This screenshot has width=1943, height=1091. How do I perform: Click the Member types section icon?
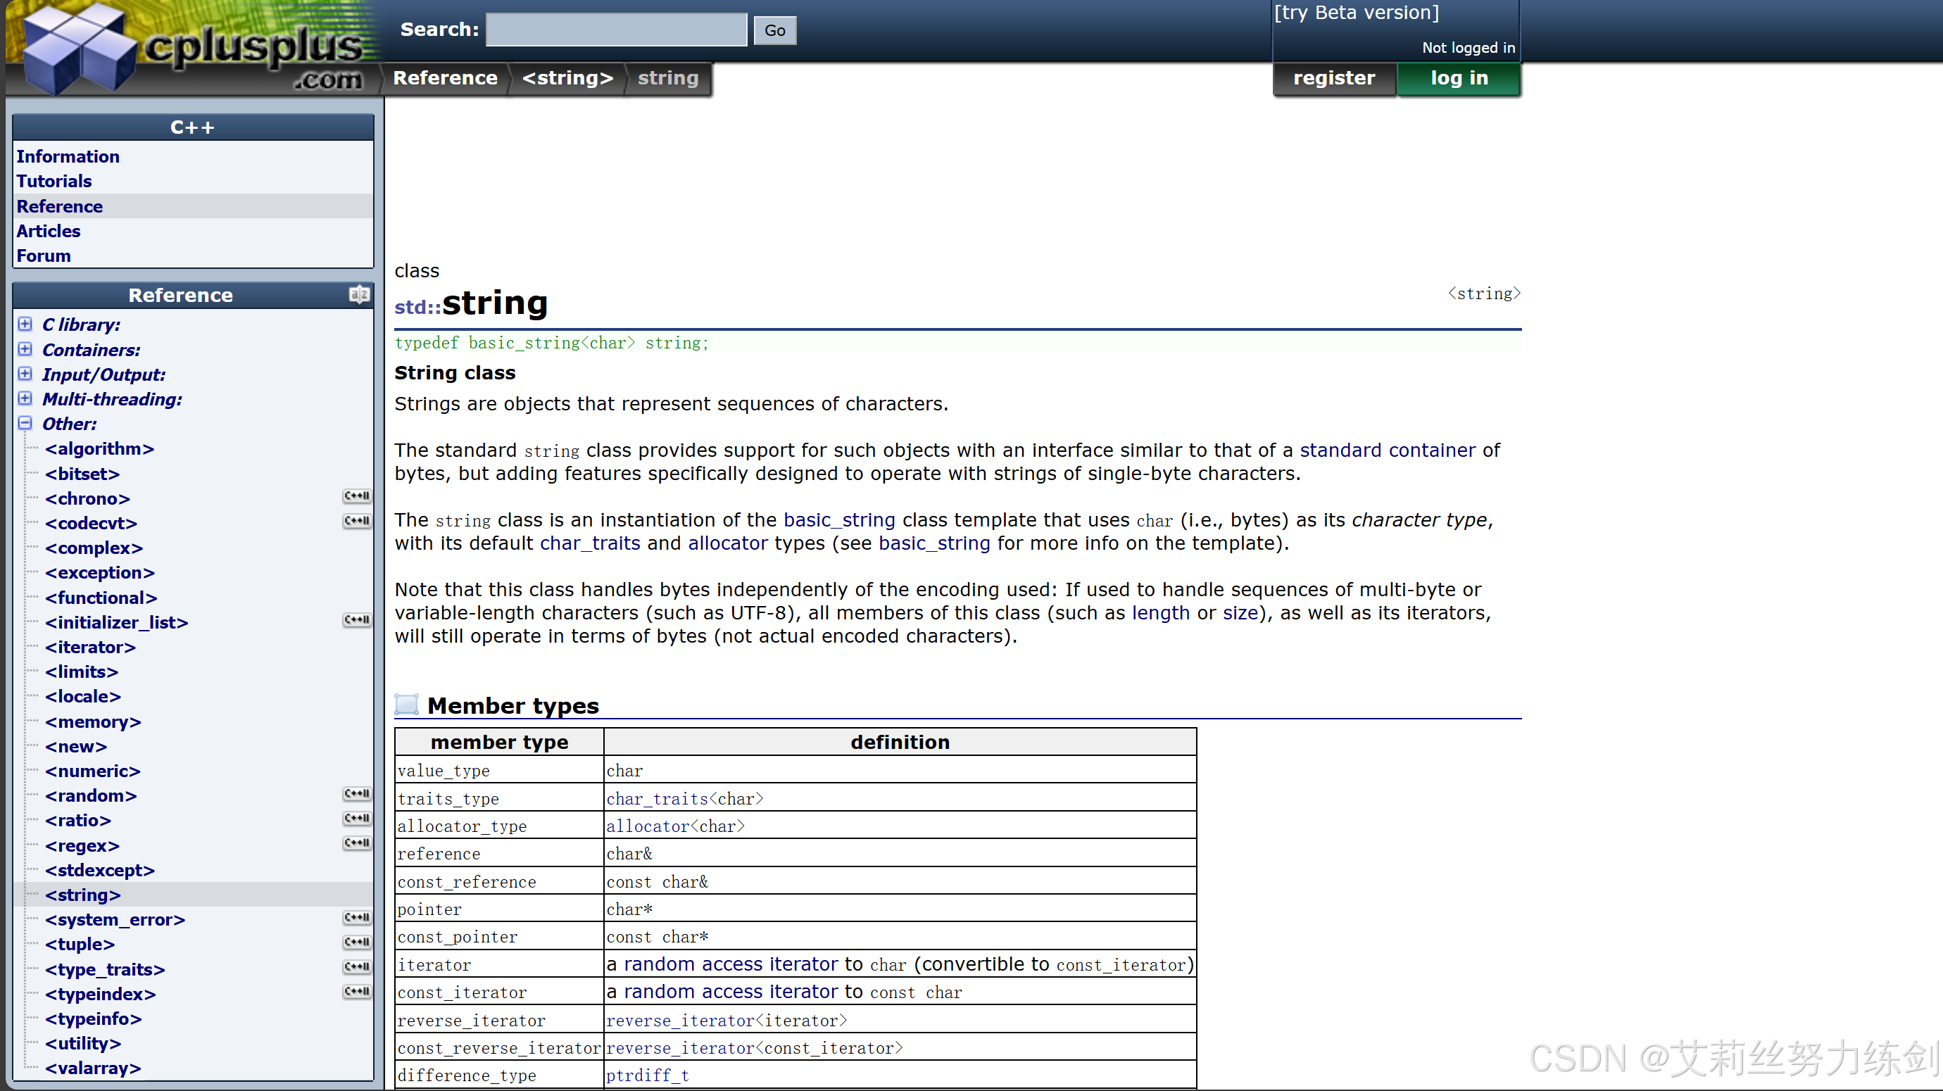point(407,704)
